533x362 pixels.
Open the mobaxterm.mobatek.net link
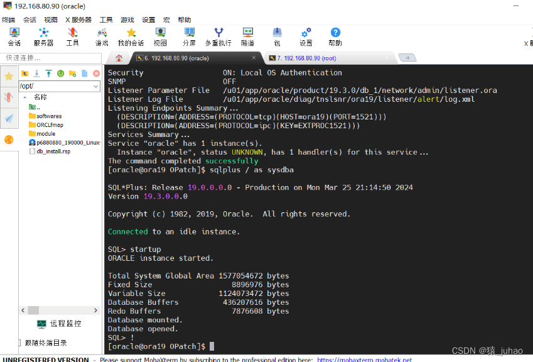click(364, 359)
